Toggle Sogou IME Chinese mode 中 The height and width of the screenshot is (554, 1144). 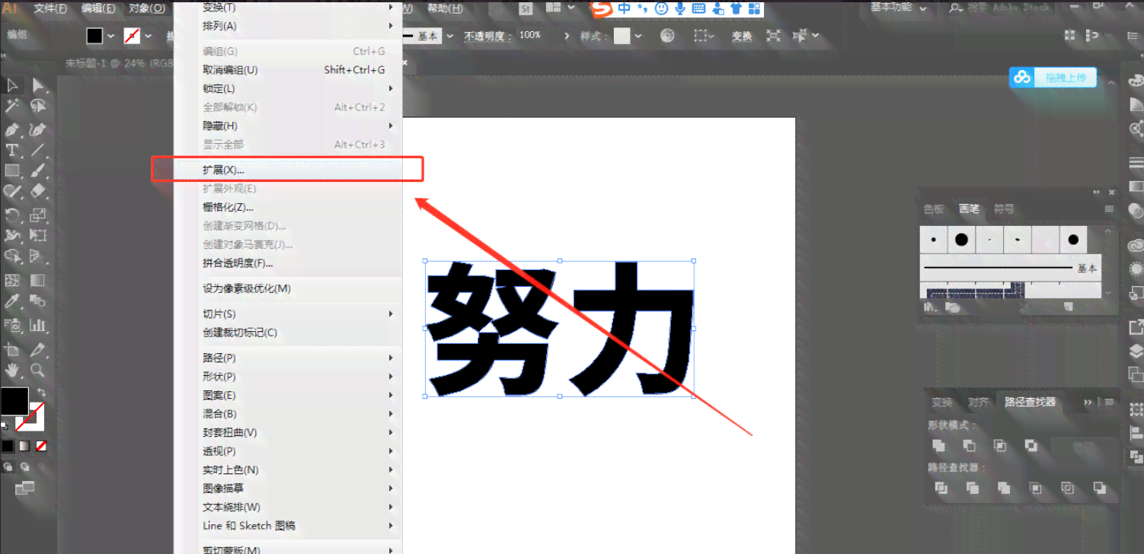click(x=625, y=8)
